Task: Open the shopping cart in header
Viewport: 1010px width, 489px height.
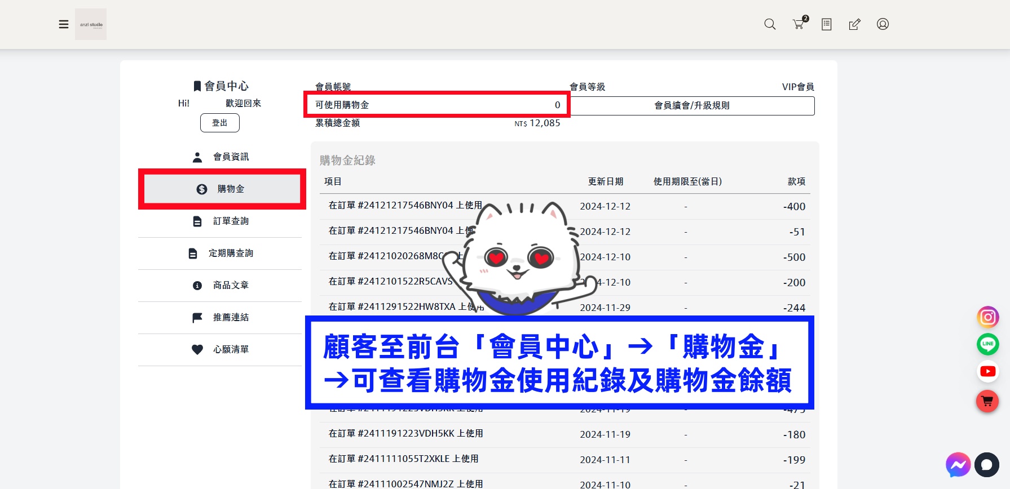Action: (800, 23)
